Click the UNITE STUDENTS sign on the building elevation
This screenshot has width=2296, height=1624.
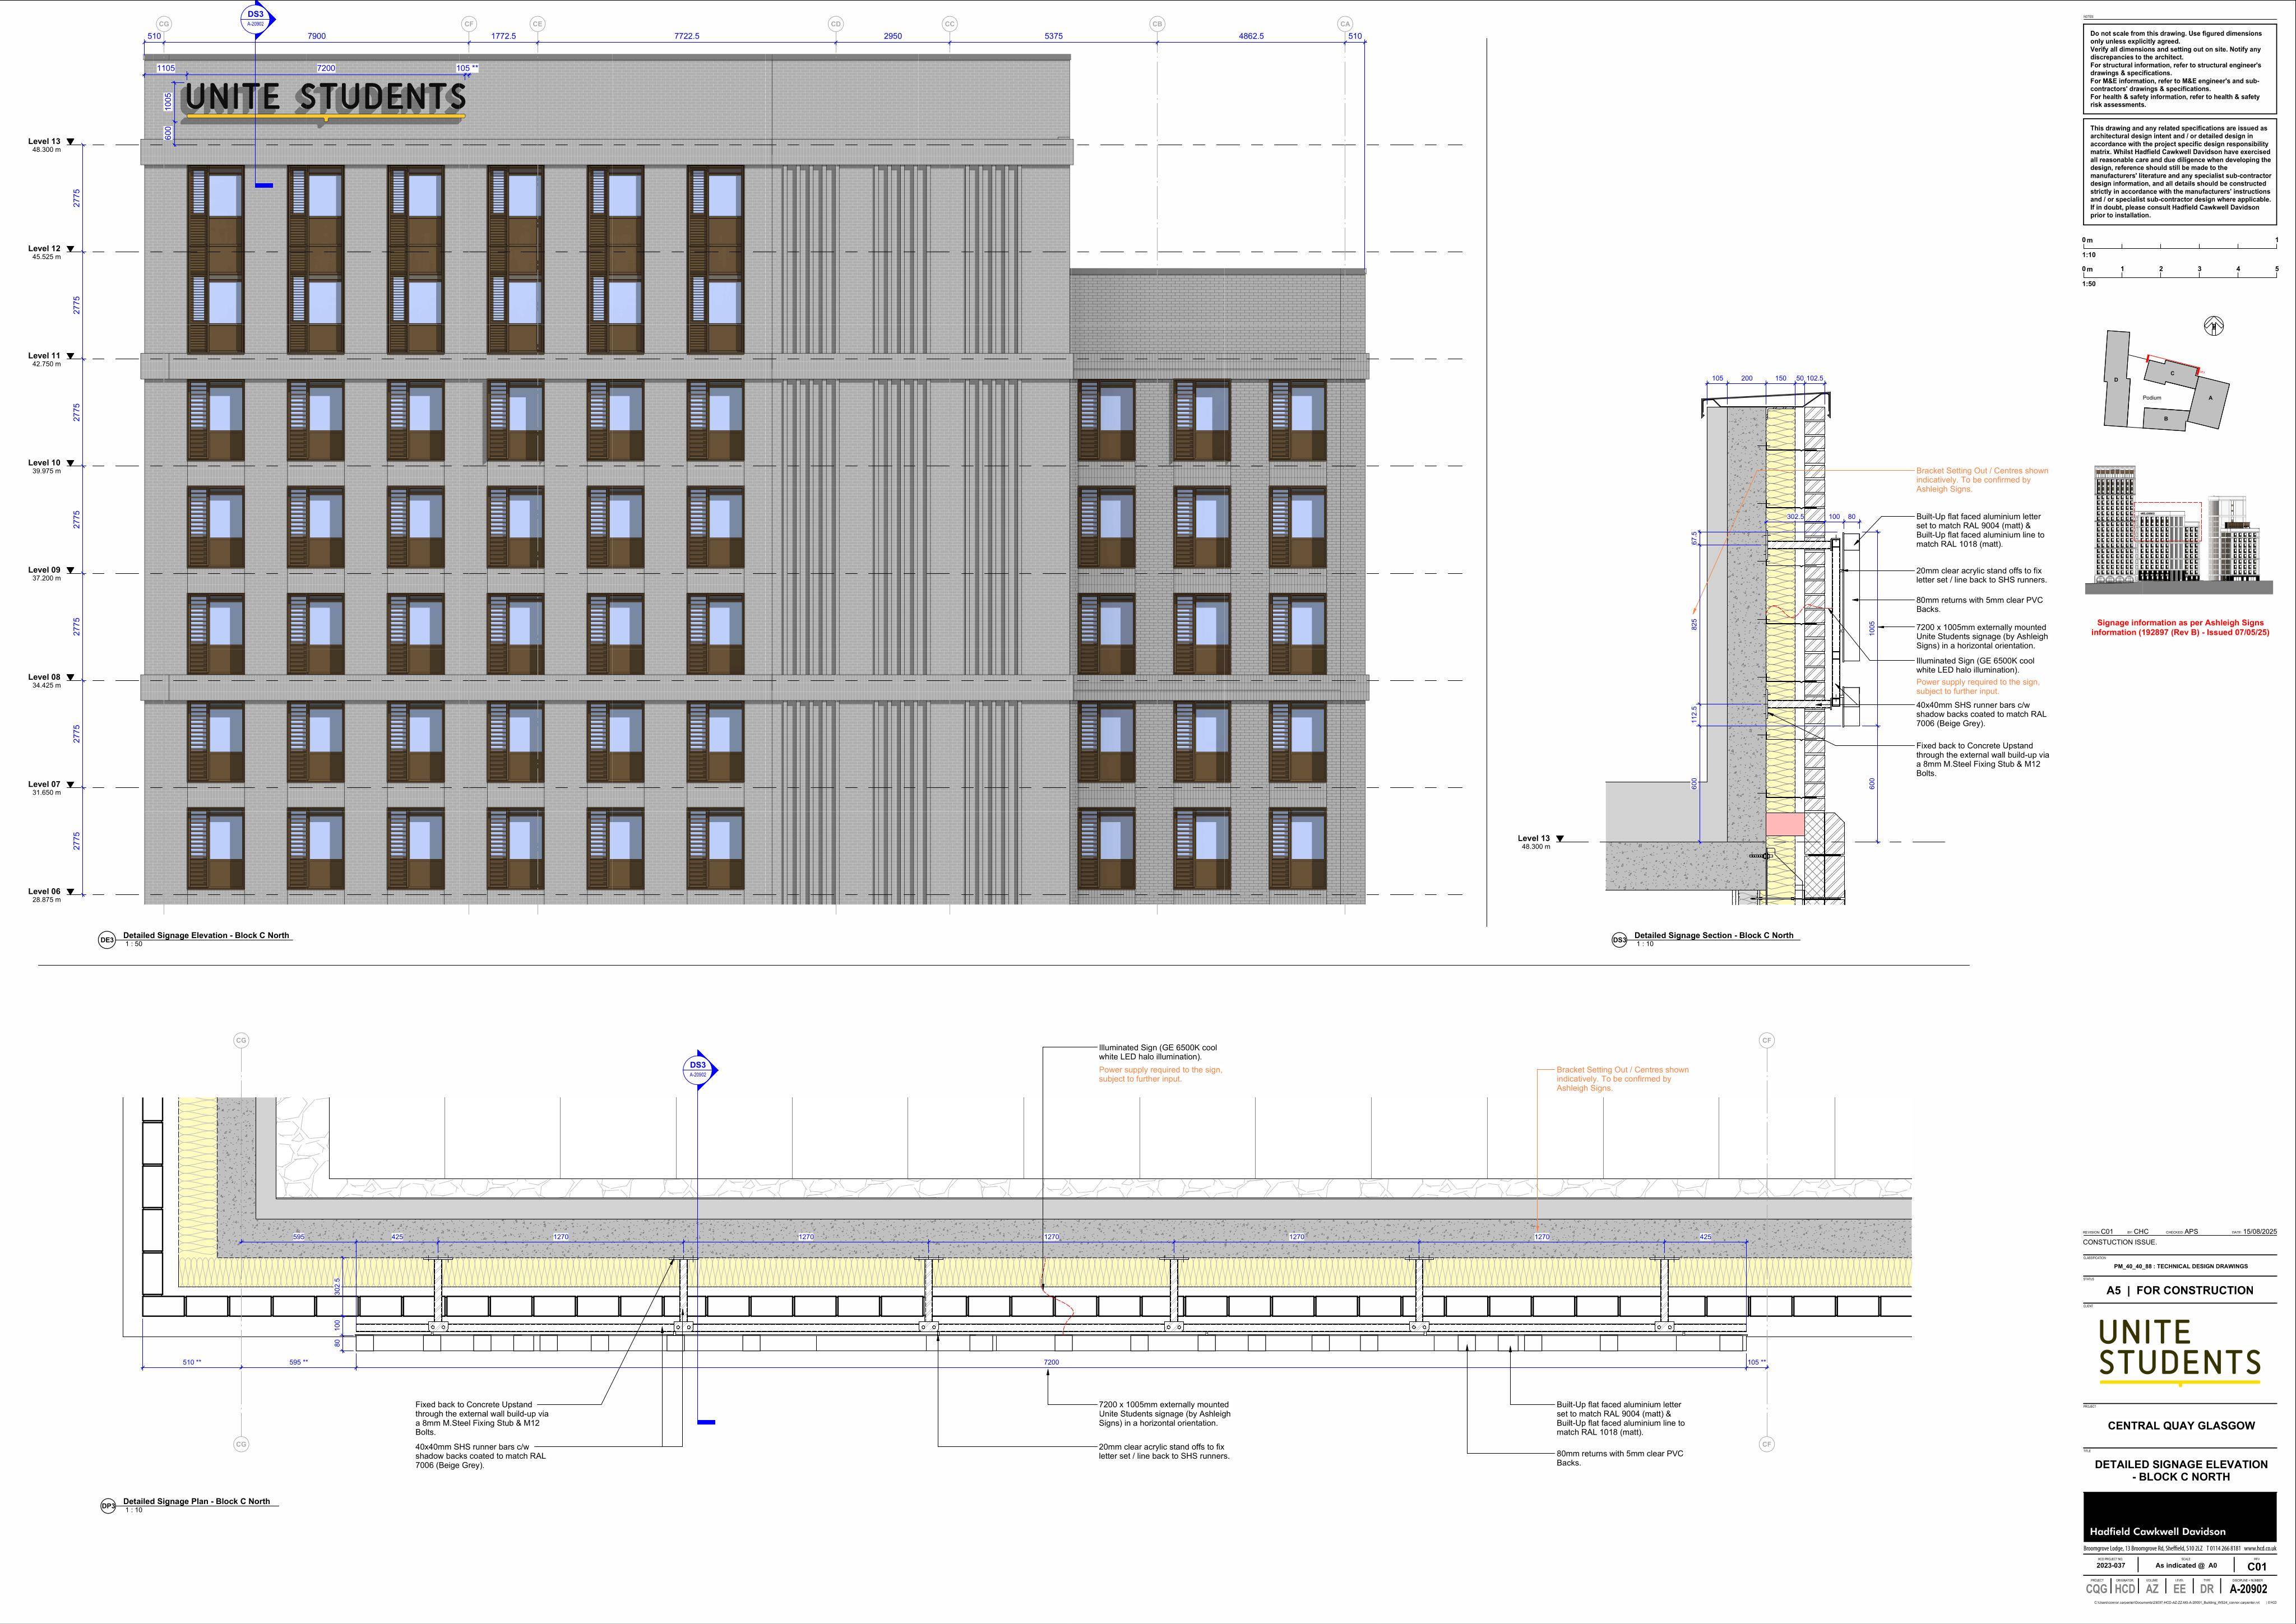pyautogui.click(x=325, y=101)
